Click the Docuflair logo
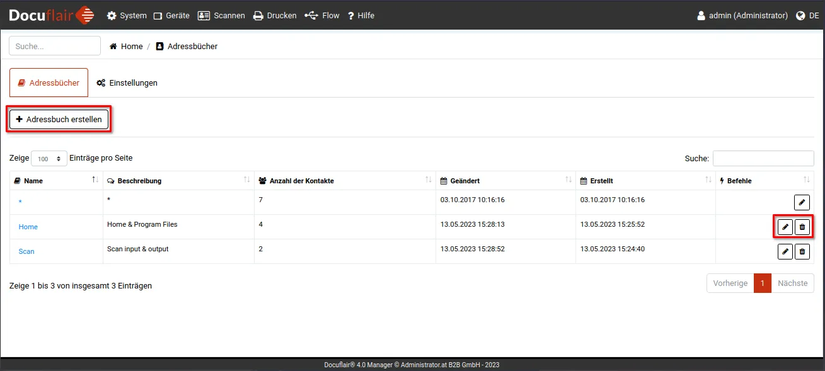The image size is (825, 371). (52, 15)
